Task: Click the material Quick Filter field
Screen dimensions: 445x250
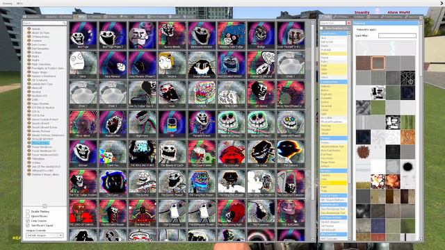Action: click(397, 35)
